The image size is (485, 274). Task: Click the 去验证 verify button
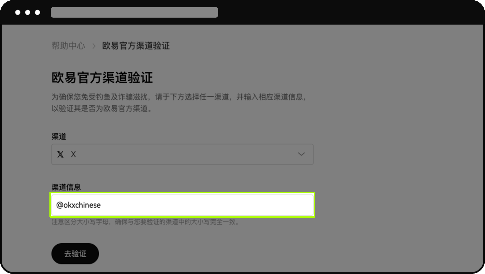click(75, 254)
